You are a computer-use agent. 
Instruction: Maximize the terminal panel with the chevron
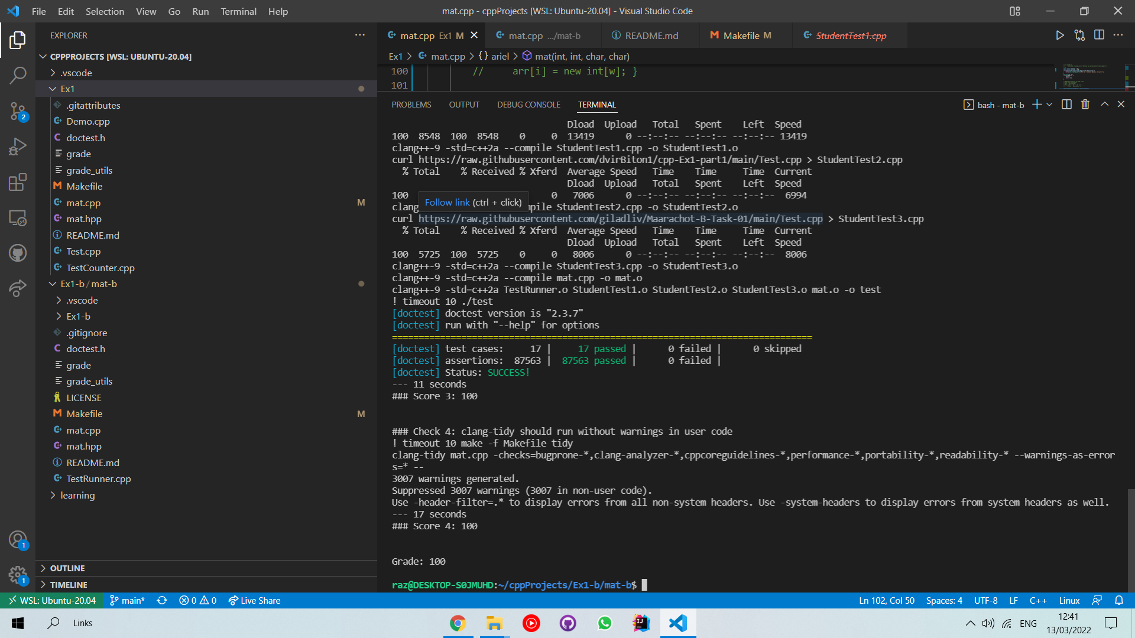(1104, 104)
